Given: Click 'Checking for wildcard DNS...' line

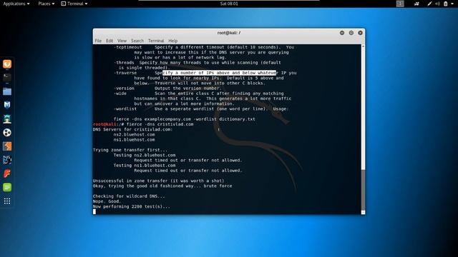Looking at the screenshot, I should tap(129, 196).
